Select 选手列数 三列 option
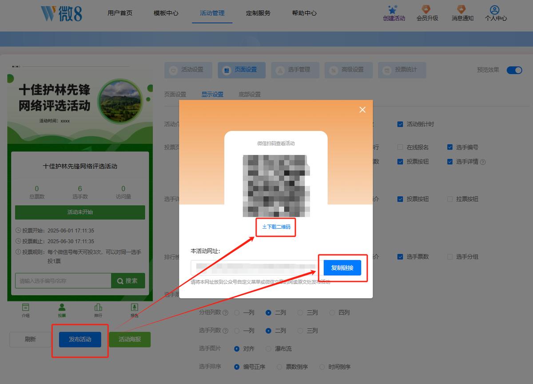533x384 pixels. click(x=300, y=331)
